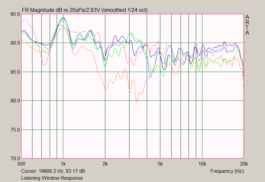Click the 20k frequency axis label

click(244, 164)
